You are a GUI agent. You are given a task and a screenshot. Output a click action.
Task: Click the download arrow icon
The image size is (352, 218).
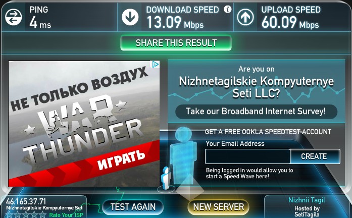130,17
